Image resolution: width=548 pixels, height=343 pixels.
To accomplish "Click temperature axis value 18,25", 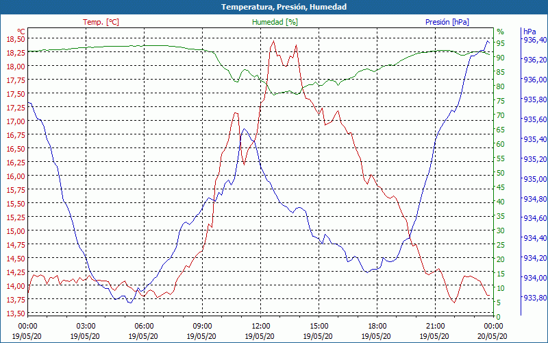I will tap(16, 53).
